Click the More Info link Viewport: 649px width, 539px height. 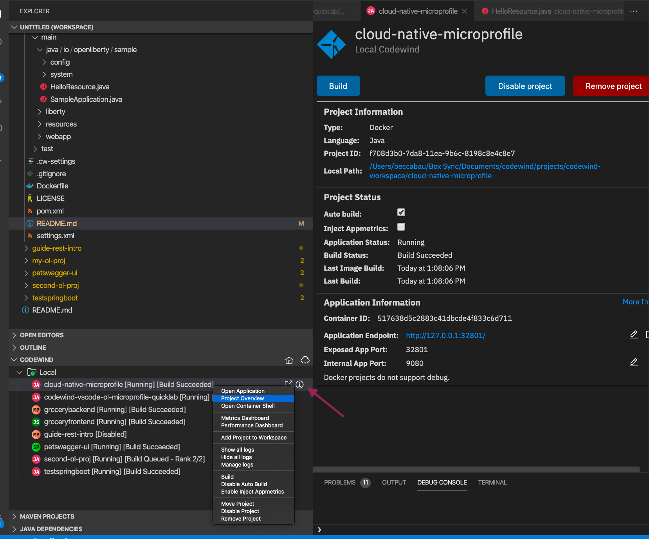635,302
